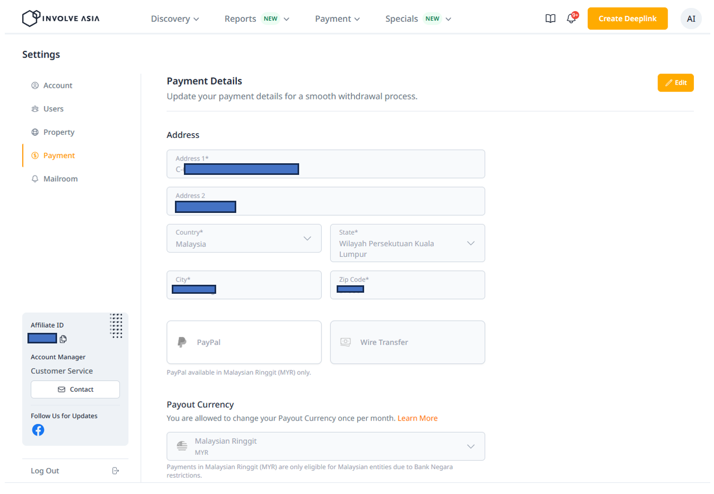
Task: Go to Mailroom settings
Action: 60,179
